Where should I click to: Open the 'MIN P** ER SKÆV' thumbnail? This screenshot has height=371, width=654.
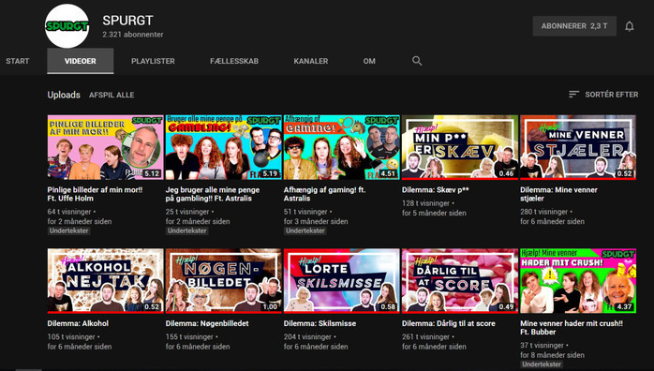point(460,148)
